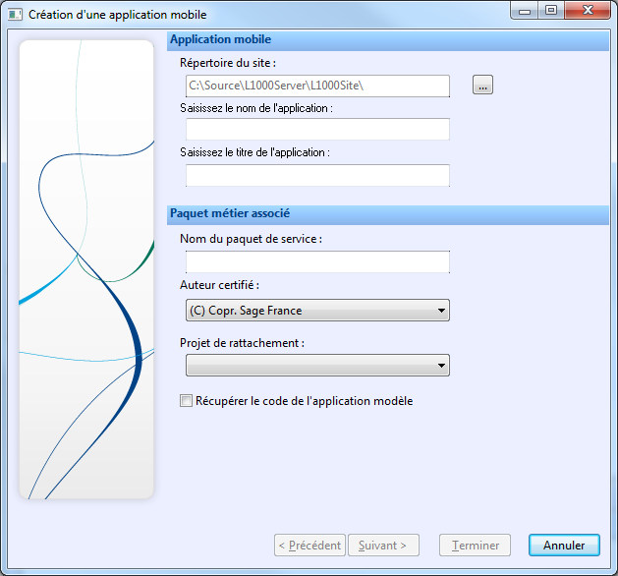Click the Projet de rattachement label
Screen dimensions: 618x576
pos(242,343)
